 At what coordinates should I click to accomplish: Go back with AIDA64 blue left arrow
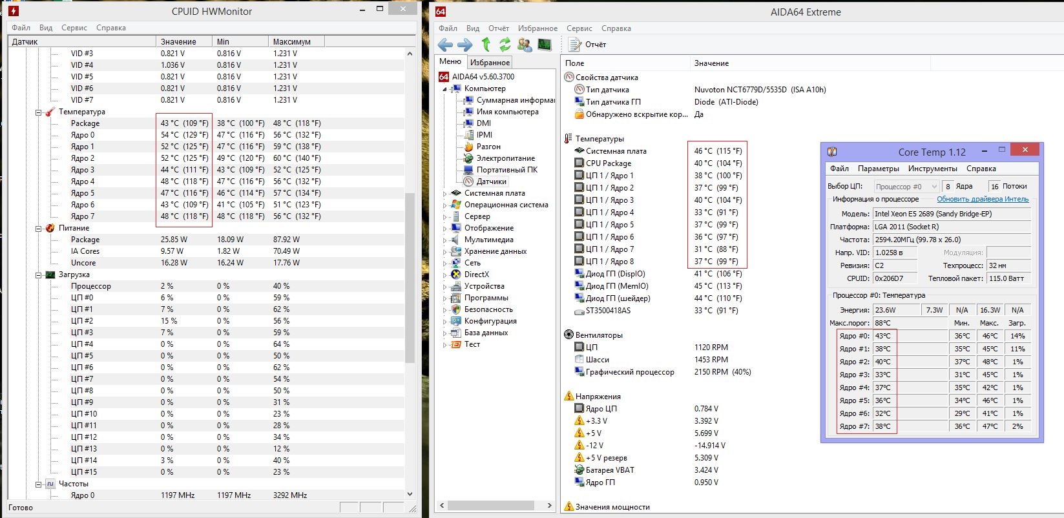[445, 45]
